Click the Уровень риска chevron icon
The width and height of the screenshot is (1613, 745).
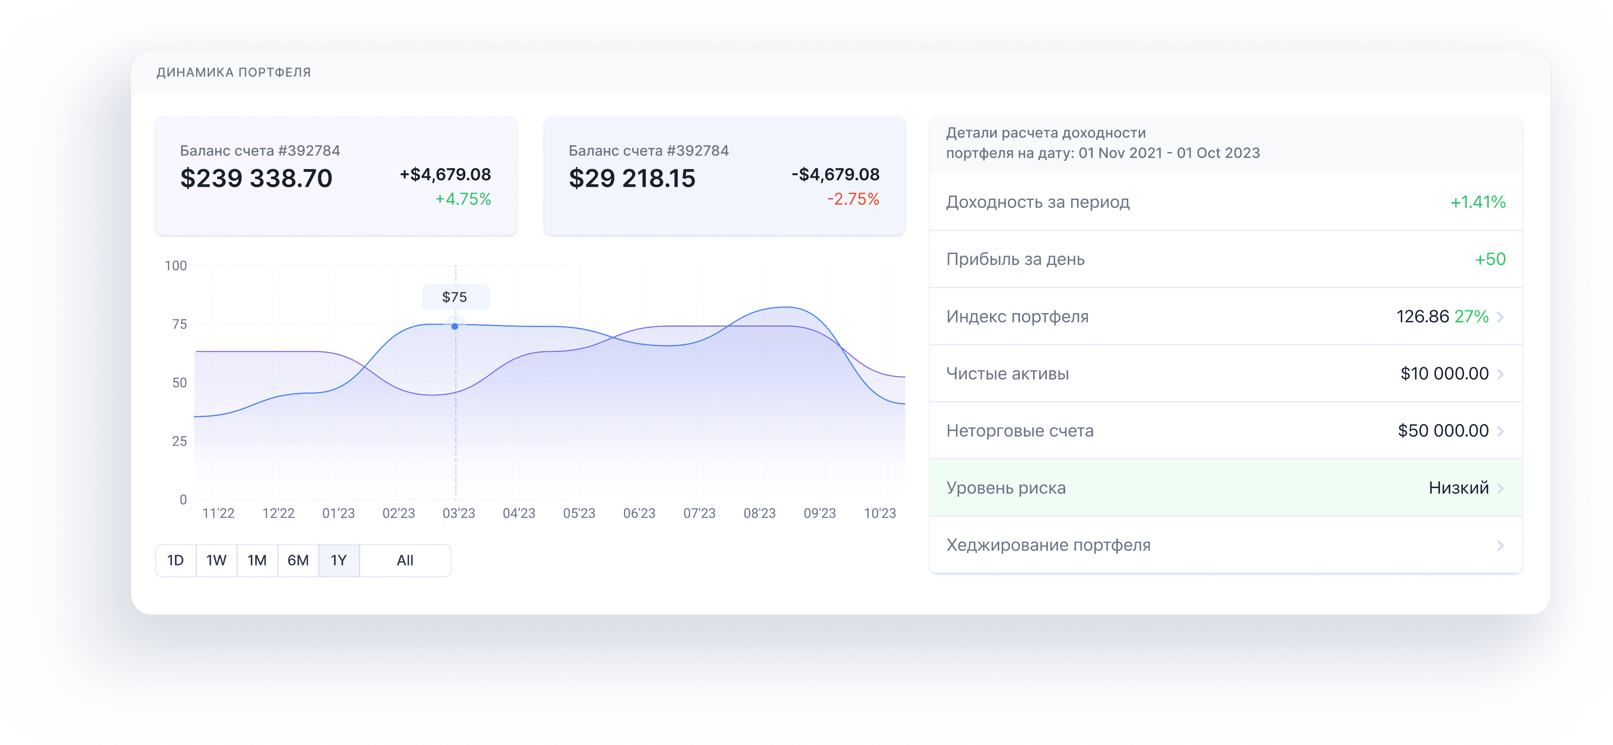point(1500,488)
